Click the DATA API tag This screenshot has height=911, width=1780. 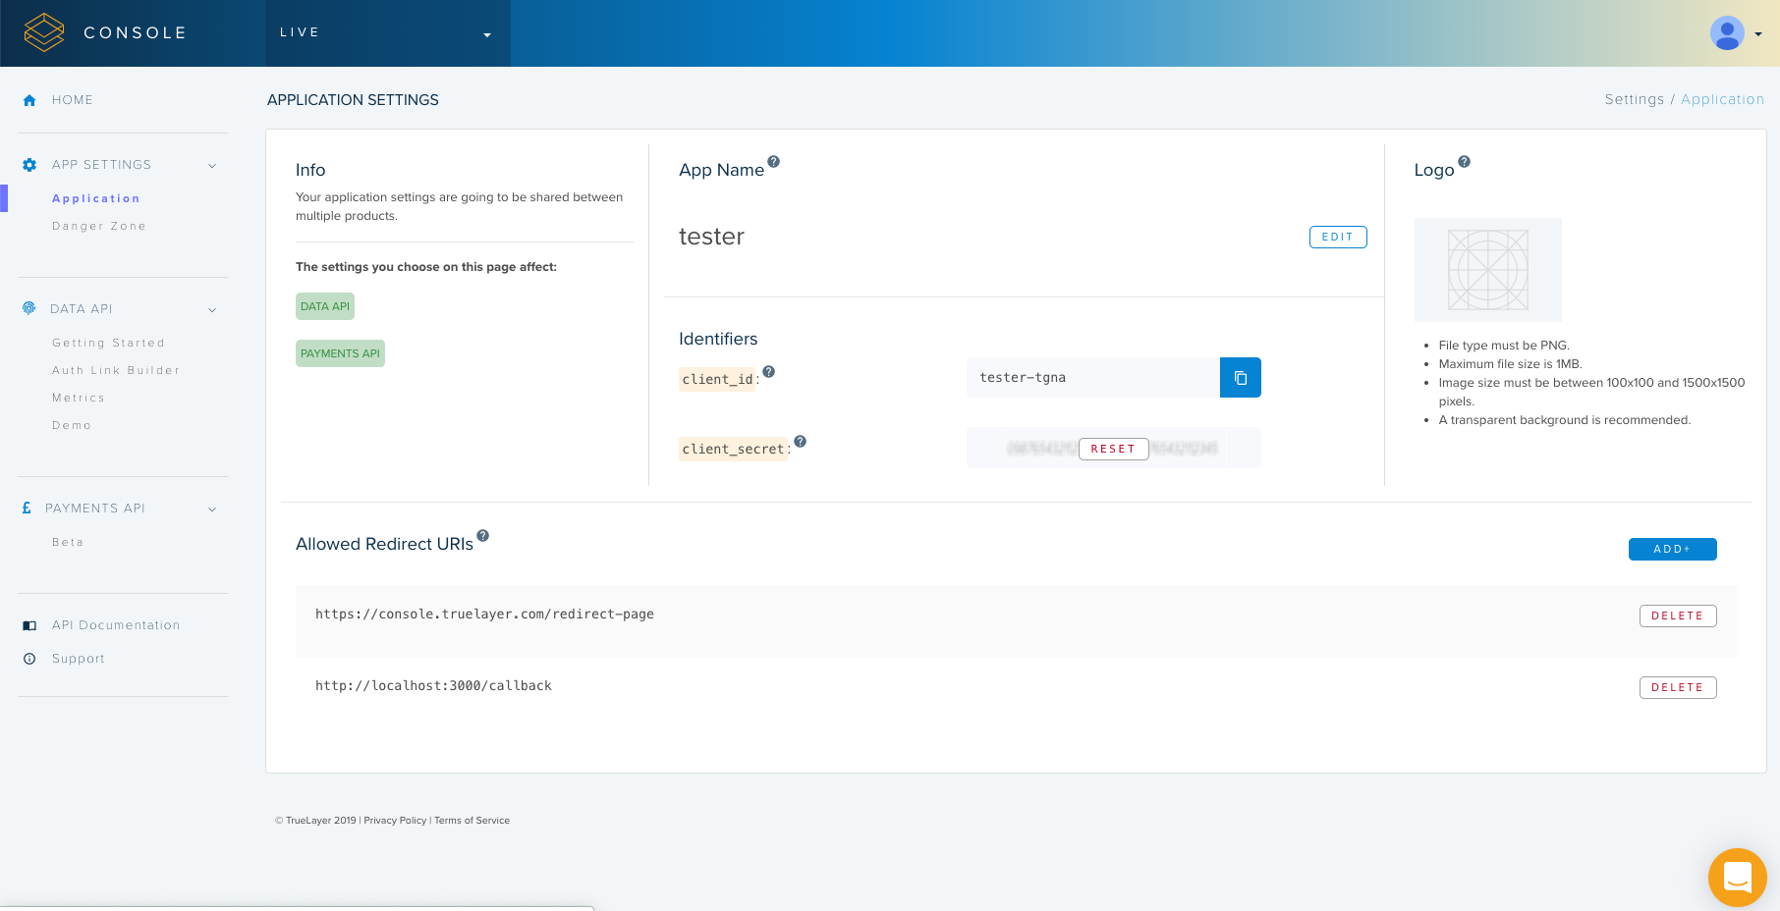(x=325, y=306)
